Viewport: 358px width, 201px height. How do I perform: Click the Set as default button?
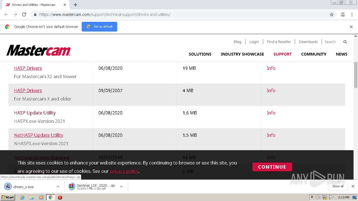tap(99, 27)
